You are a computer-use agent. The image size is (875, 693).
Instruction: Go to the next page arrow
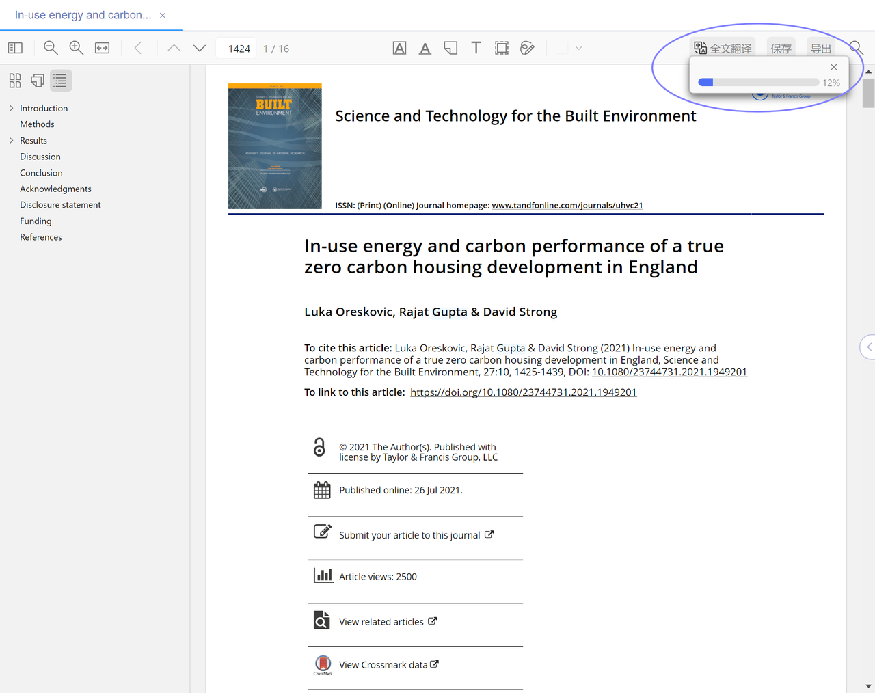coord(200,48)
